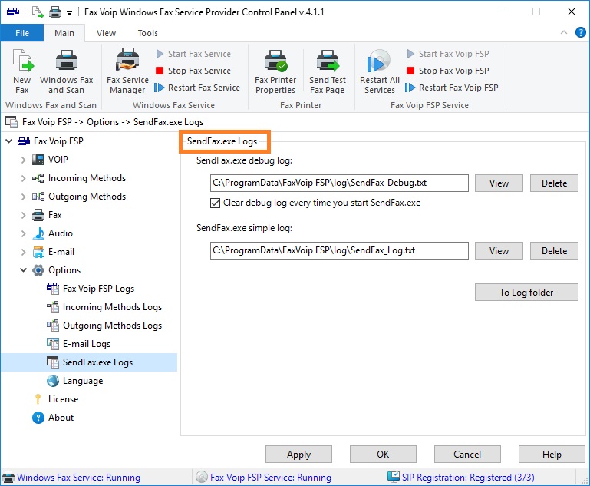Click the debug log path field
The image size is (590, 486).
coord(339,183)
